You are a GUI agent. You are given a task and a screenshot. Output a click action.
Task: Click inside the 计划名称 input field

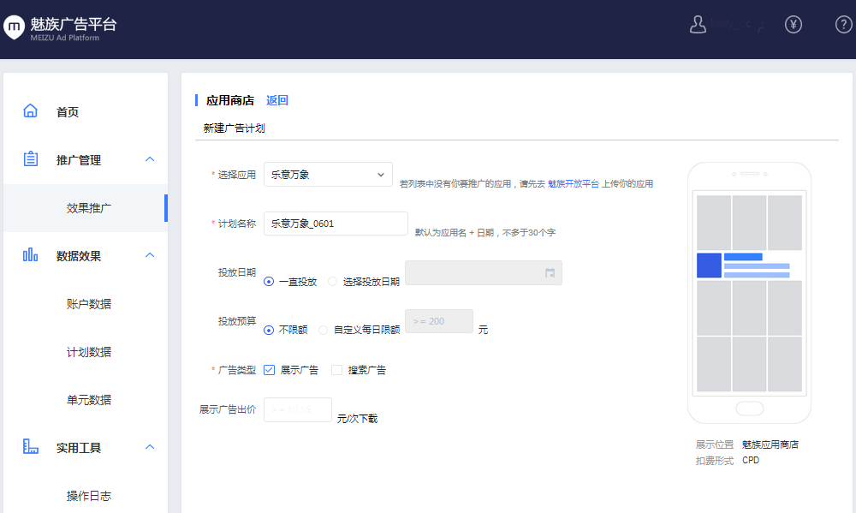[335, 223]
